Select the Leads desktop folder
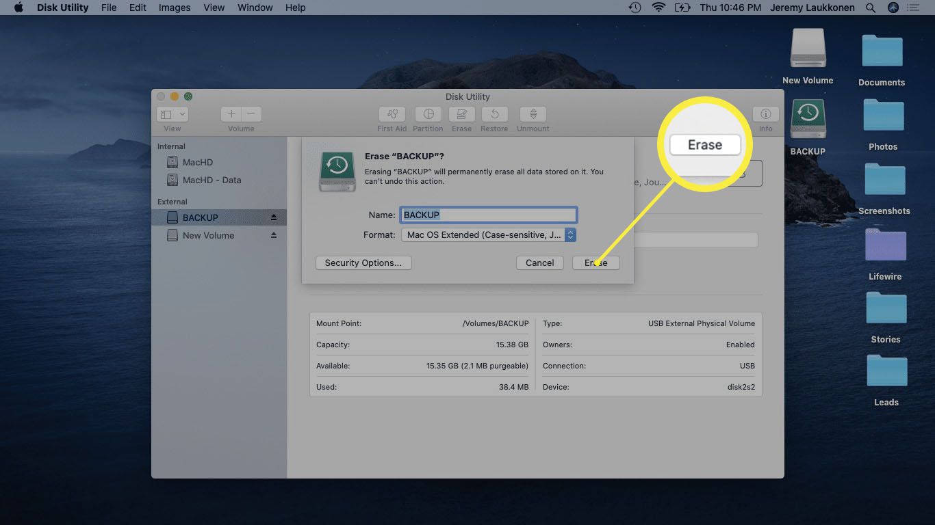Image resolution: width=935 pixels, height=525 pixels. tap(886, 371)
